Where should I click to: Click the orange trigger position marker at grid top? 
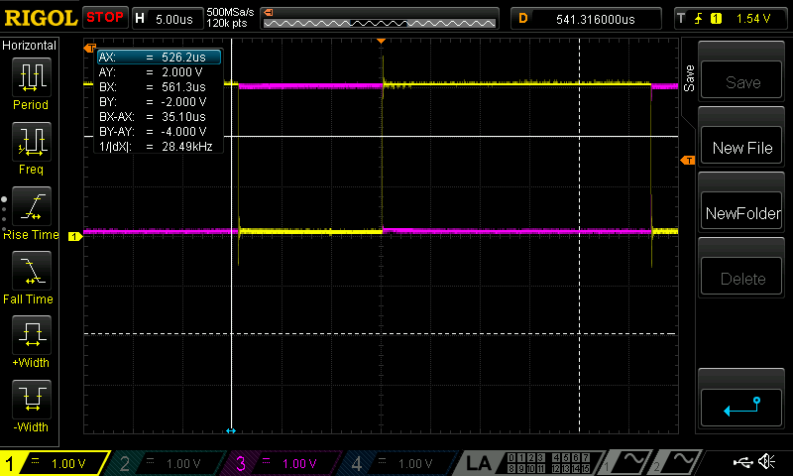(x=382, y=41)
